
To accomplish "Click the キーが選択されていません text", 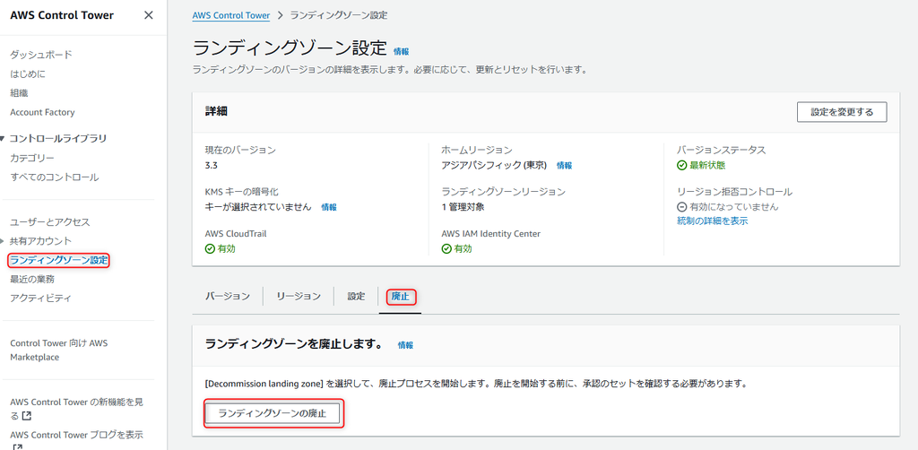I will coord(258,207).
